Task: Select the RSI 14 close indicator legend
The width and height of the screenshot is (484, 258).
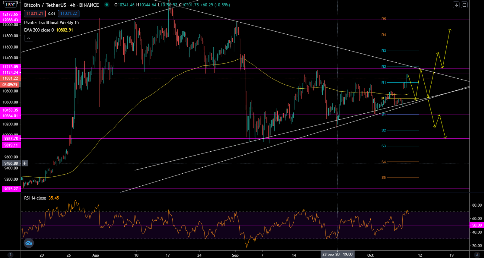Action: click(x=35, y=198)
